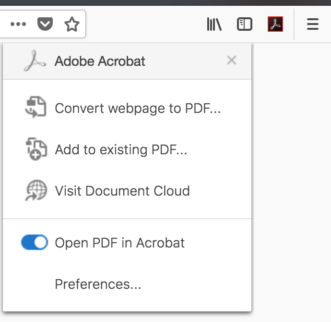This screenshot has width=331, height=322.
Task: Click the Open PDF in Acrobat label
Action: click(x=120, y=243)
